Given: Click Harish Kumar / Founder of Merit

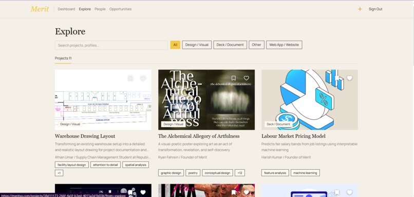Looking at the screenshot, I should 286,157.
